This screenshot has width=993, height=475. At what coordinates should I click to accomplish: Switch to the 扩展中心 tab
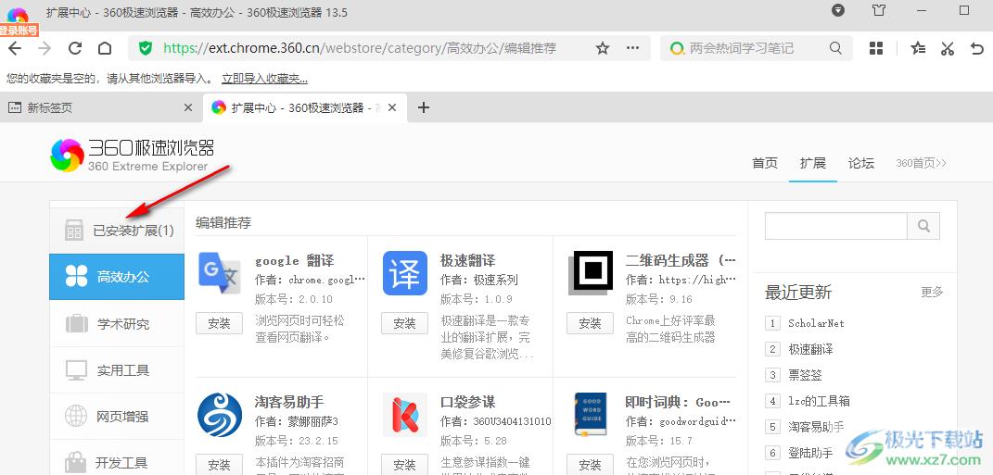coord(305,107)
